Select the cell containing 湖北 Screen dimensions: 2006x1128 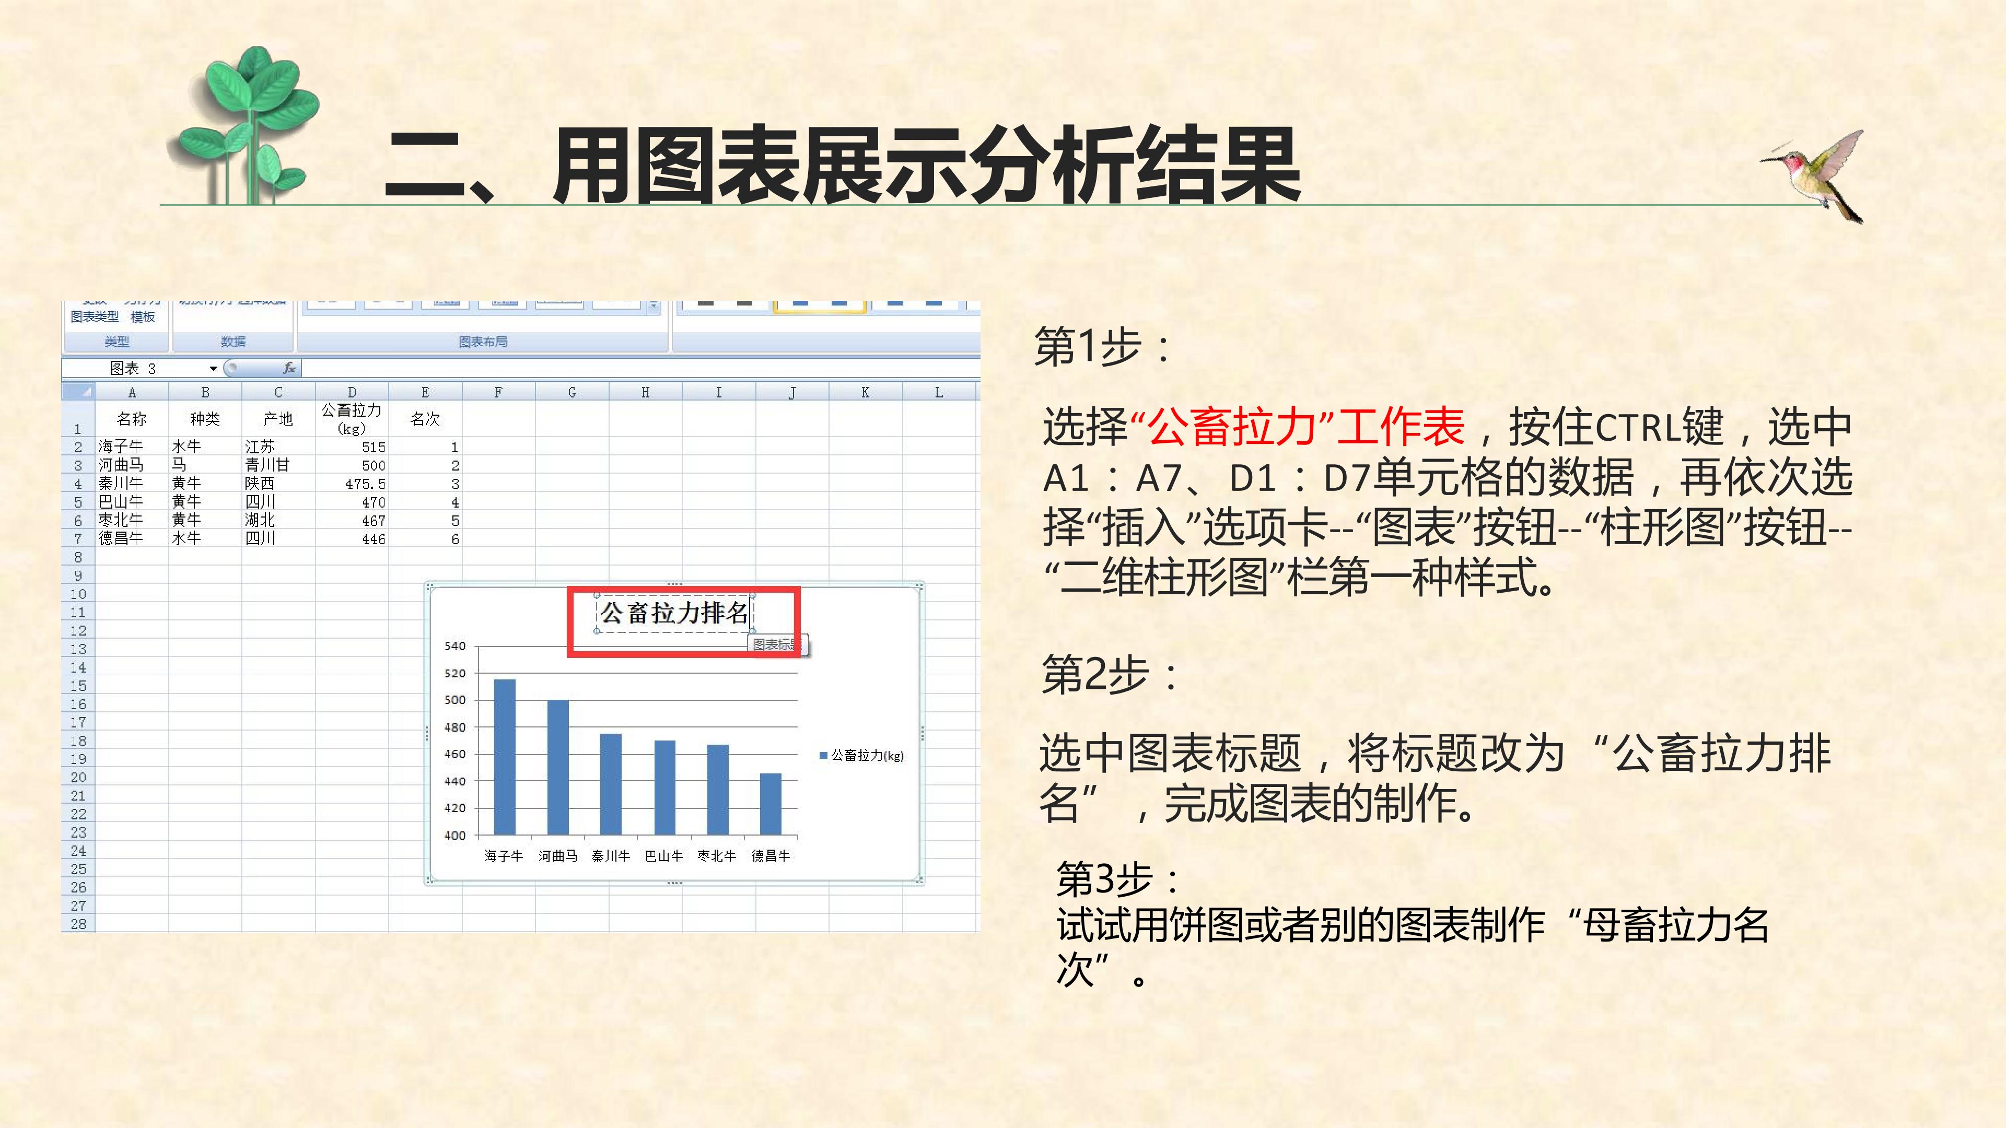[x=278, y=519]
